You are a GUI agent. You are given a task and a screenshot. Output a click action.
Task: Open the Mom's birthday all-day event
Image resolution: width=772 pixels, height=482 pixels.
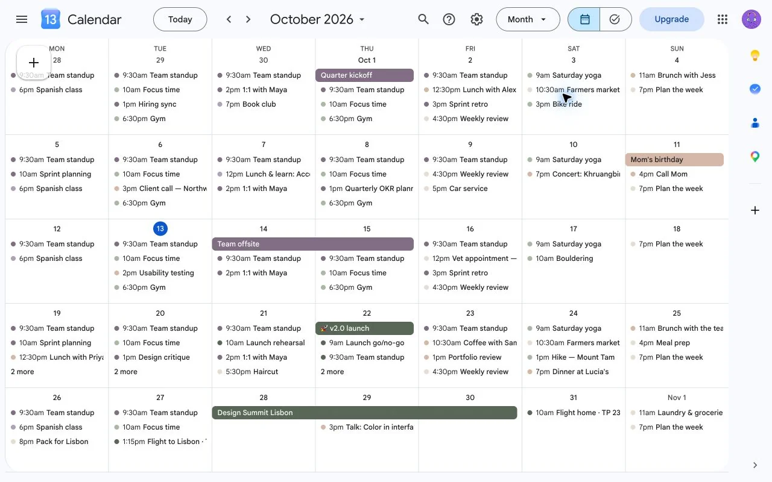tap(674, 160)
